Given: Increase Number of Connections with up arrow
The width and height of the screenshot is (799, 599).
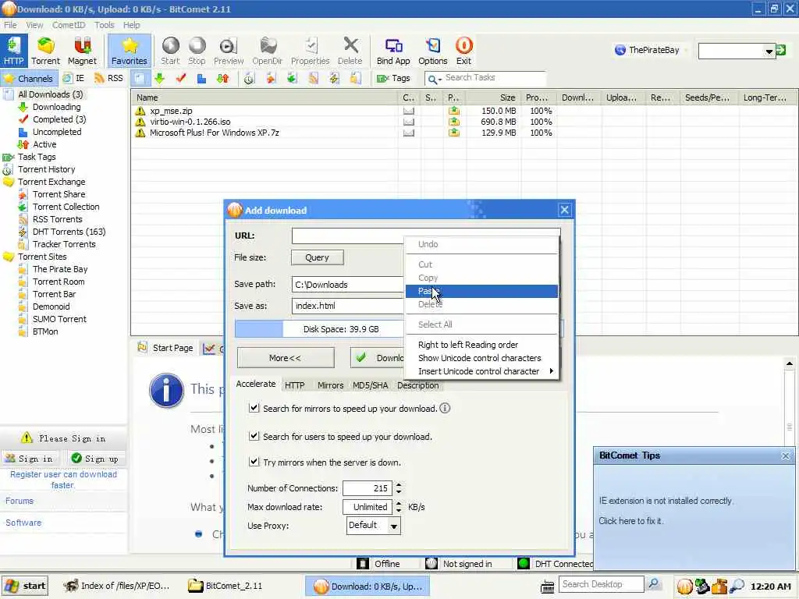Looking at the screenshot, I should coord(399,484).
